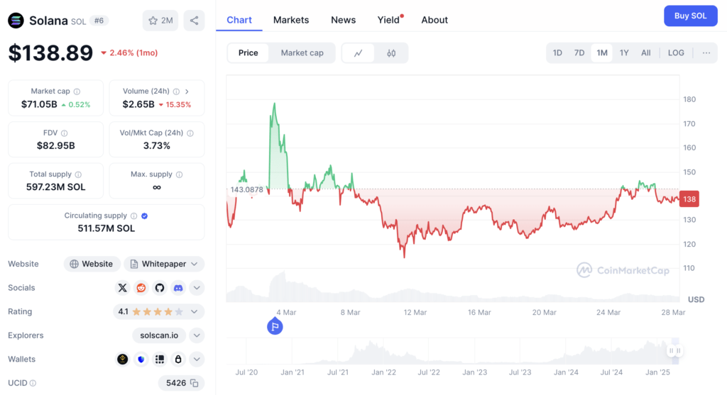727x395 pixels.
Task: Expand the Explorers list
Action: 197,335
